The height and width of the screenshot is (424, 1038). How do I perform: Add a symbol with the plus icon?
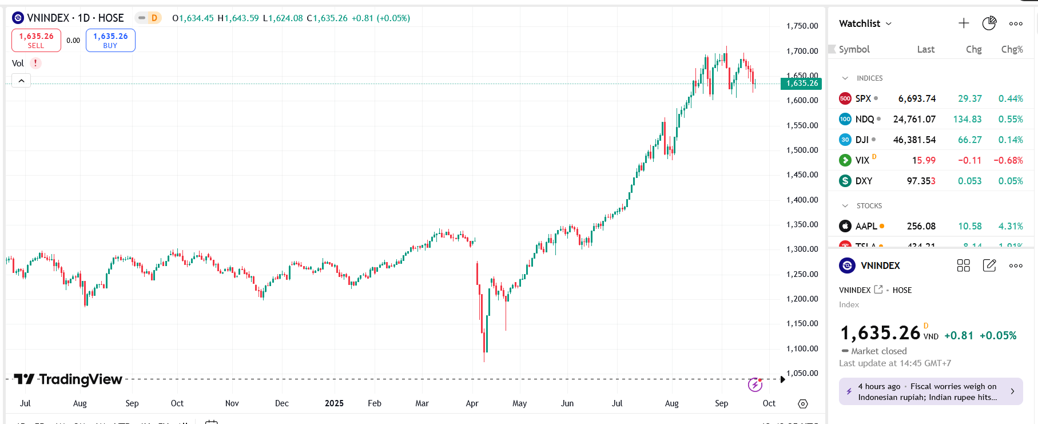[x=964, y=23]
